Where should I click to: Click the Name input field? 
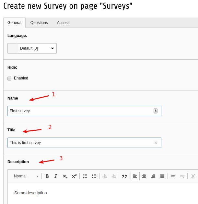coord(79,111)
